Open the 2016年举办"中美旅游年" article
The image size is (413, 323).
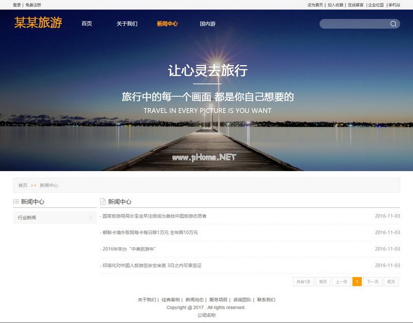point(129,249)
